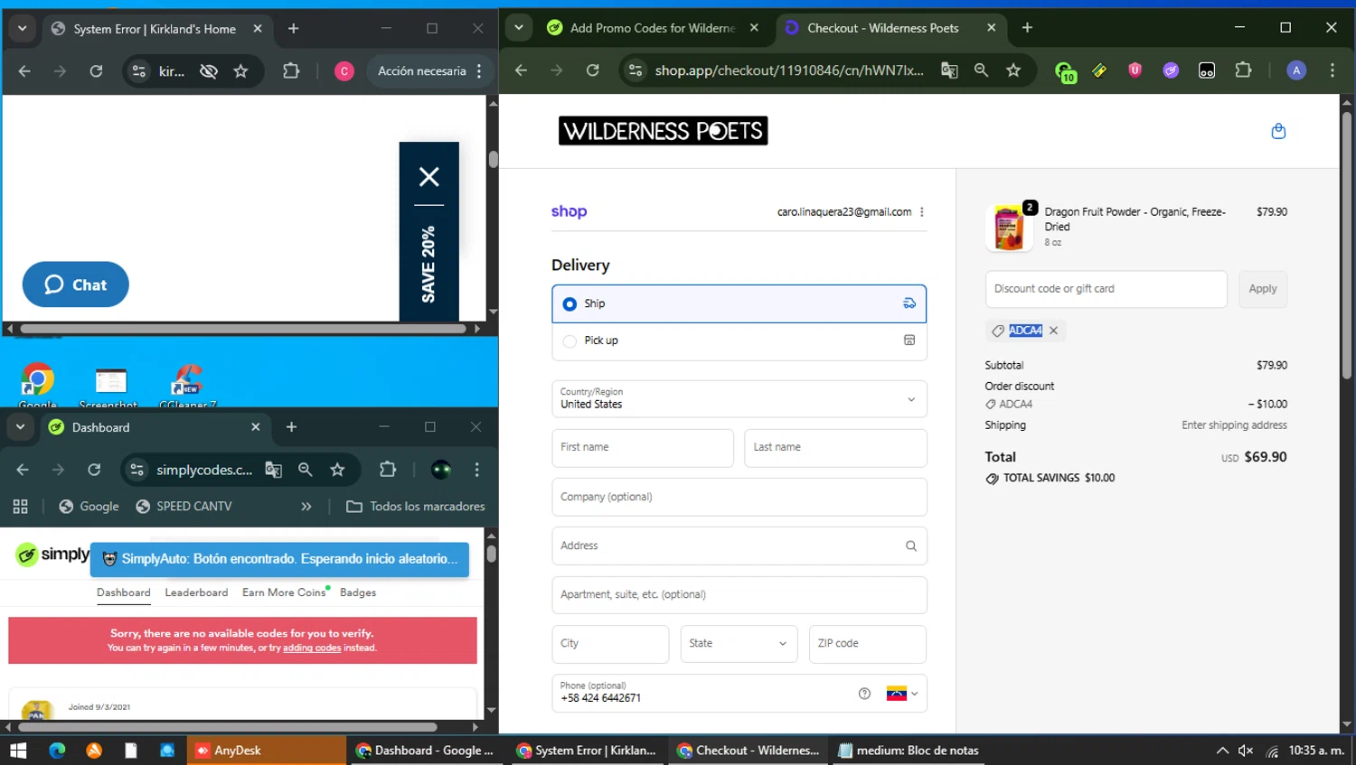Click the checkout page vertical scrollbar
This screenshot has height=765, width=1356.
[x=1347, y=244]
